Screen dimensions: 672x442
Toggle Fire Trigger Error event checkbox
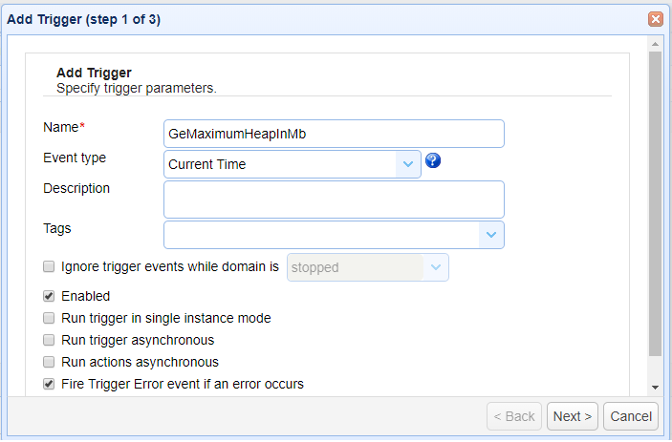tap(49, 385)
